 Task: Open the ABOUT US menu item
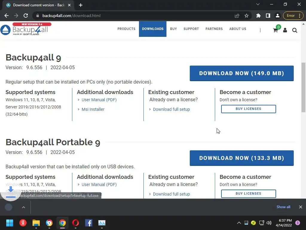(238, 29)
